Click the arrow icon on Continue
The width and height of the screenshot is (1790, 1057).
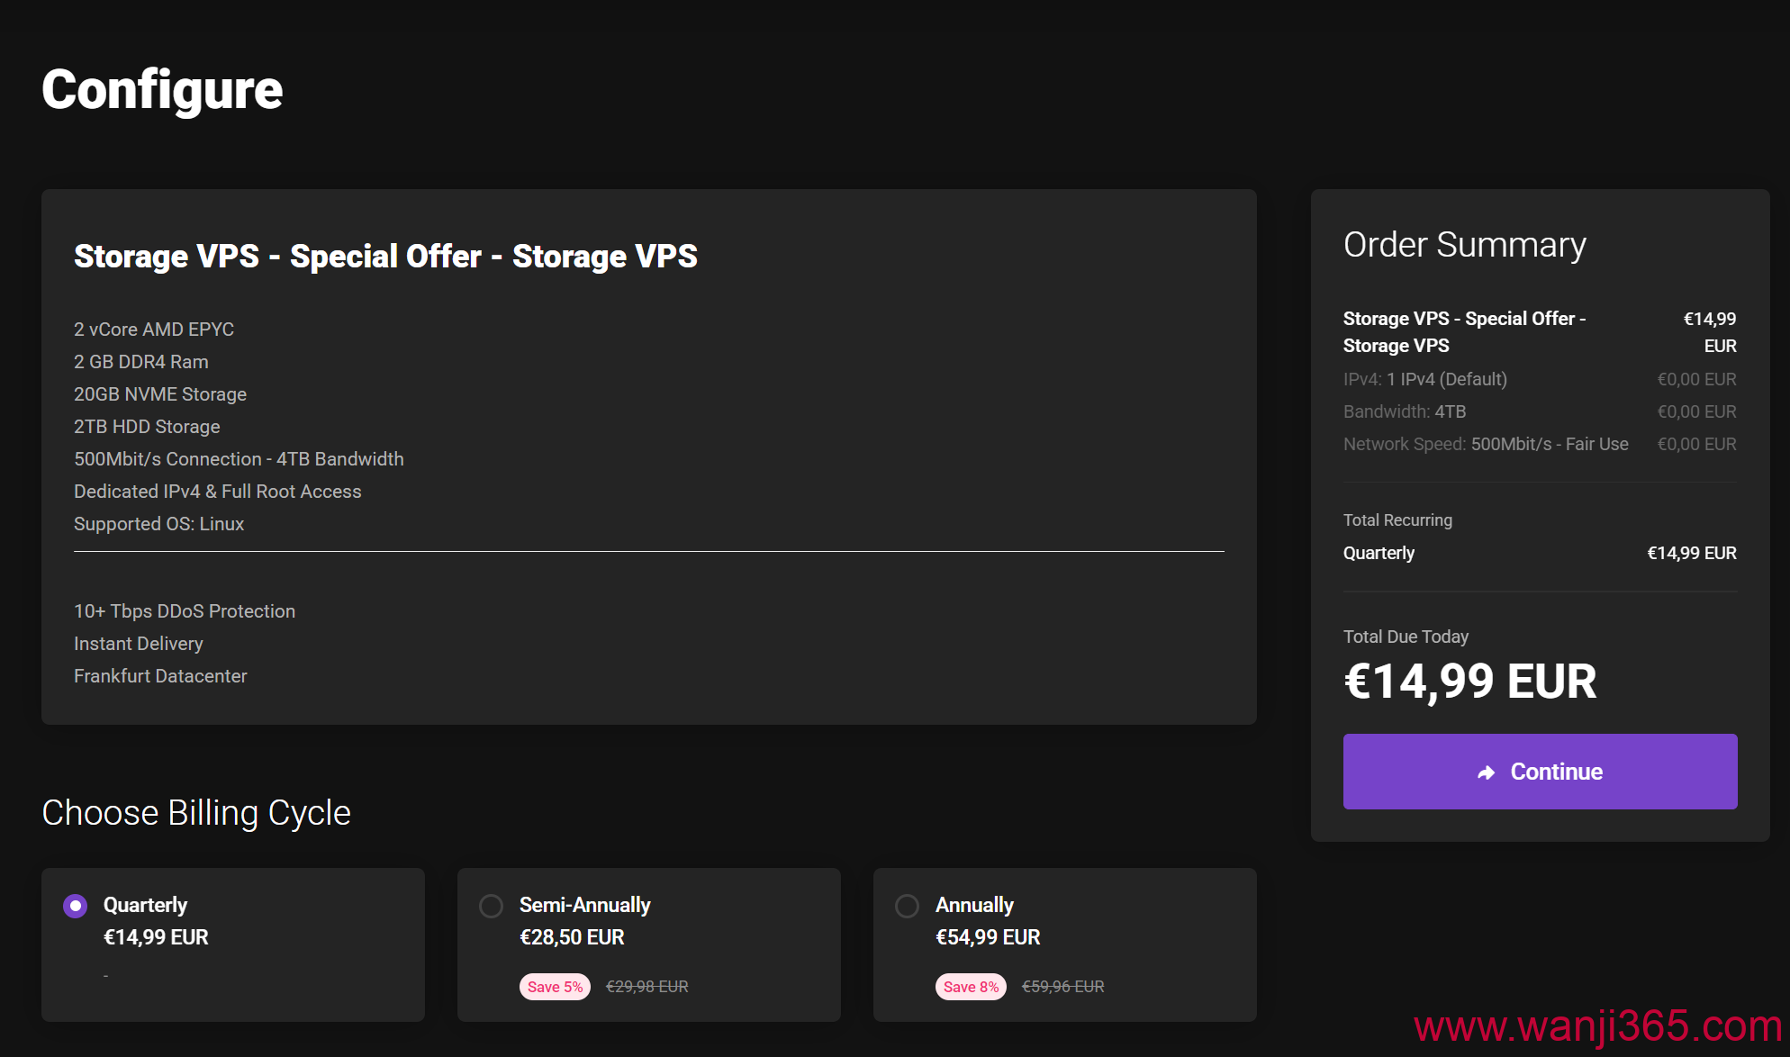[1486, 772]
